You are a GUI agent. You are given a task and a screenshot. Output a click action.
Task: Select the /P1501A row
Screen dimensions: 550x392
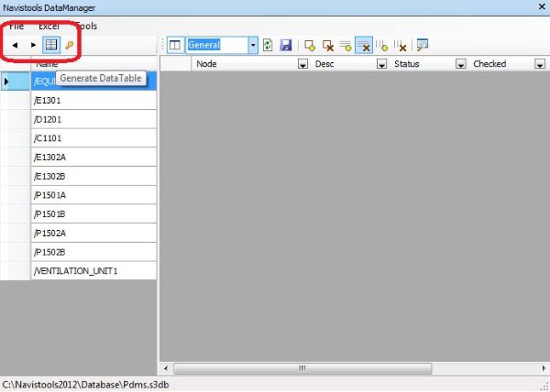tap(92, 195)
